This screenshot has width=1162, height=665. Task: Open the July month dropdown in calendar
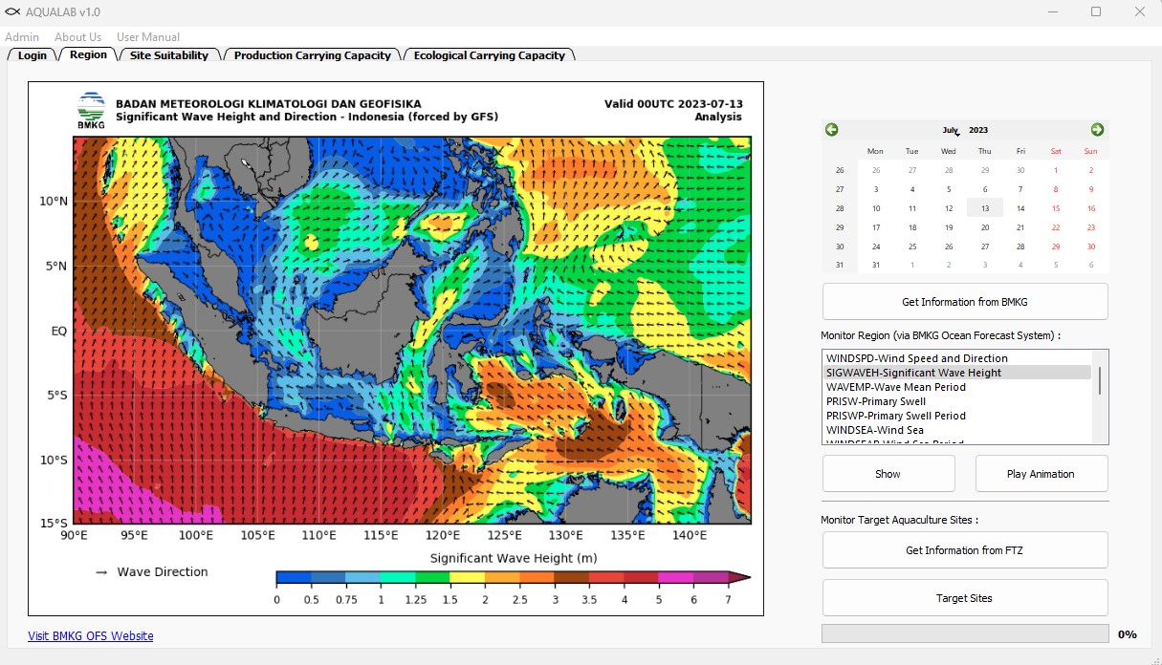(x=951, y=131)
